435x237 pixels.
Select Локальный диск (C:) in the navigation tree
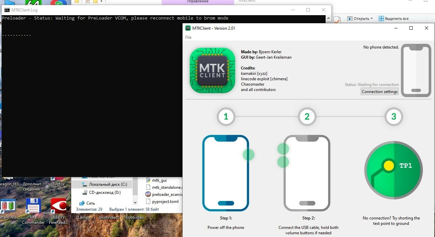(108, 184)
